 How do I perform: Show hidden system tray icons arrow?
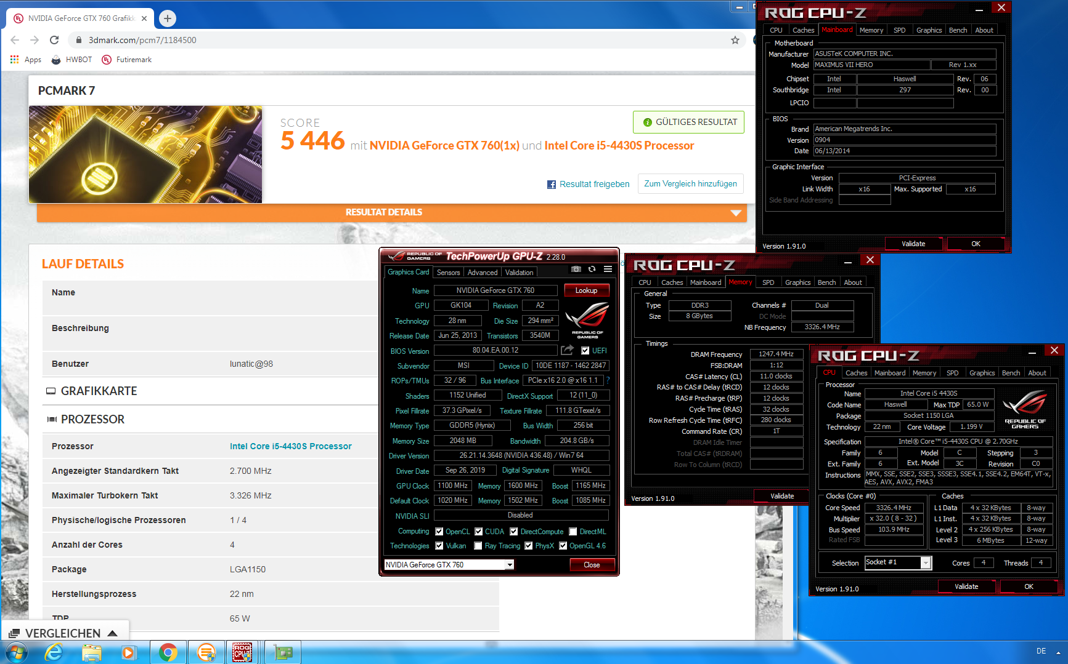(1058, 652)
